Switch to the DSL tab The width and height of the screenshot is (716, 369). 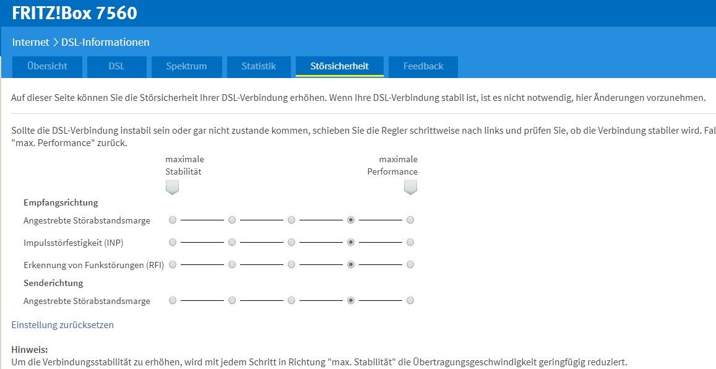pyautogui.click(x=116, y=67)
